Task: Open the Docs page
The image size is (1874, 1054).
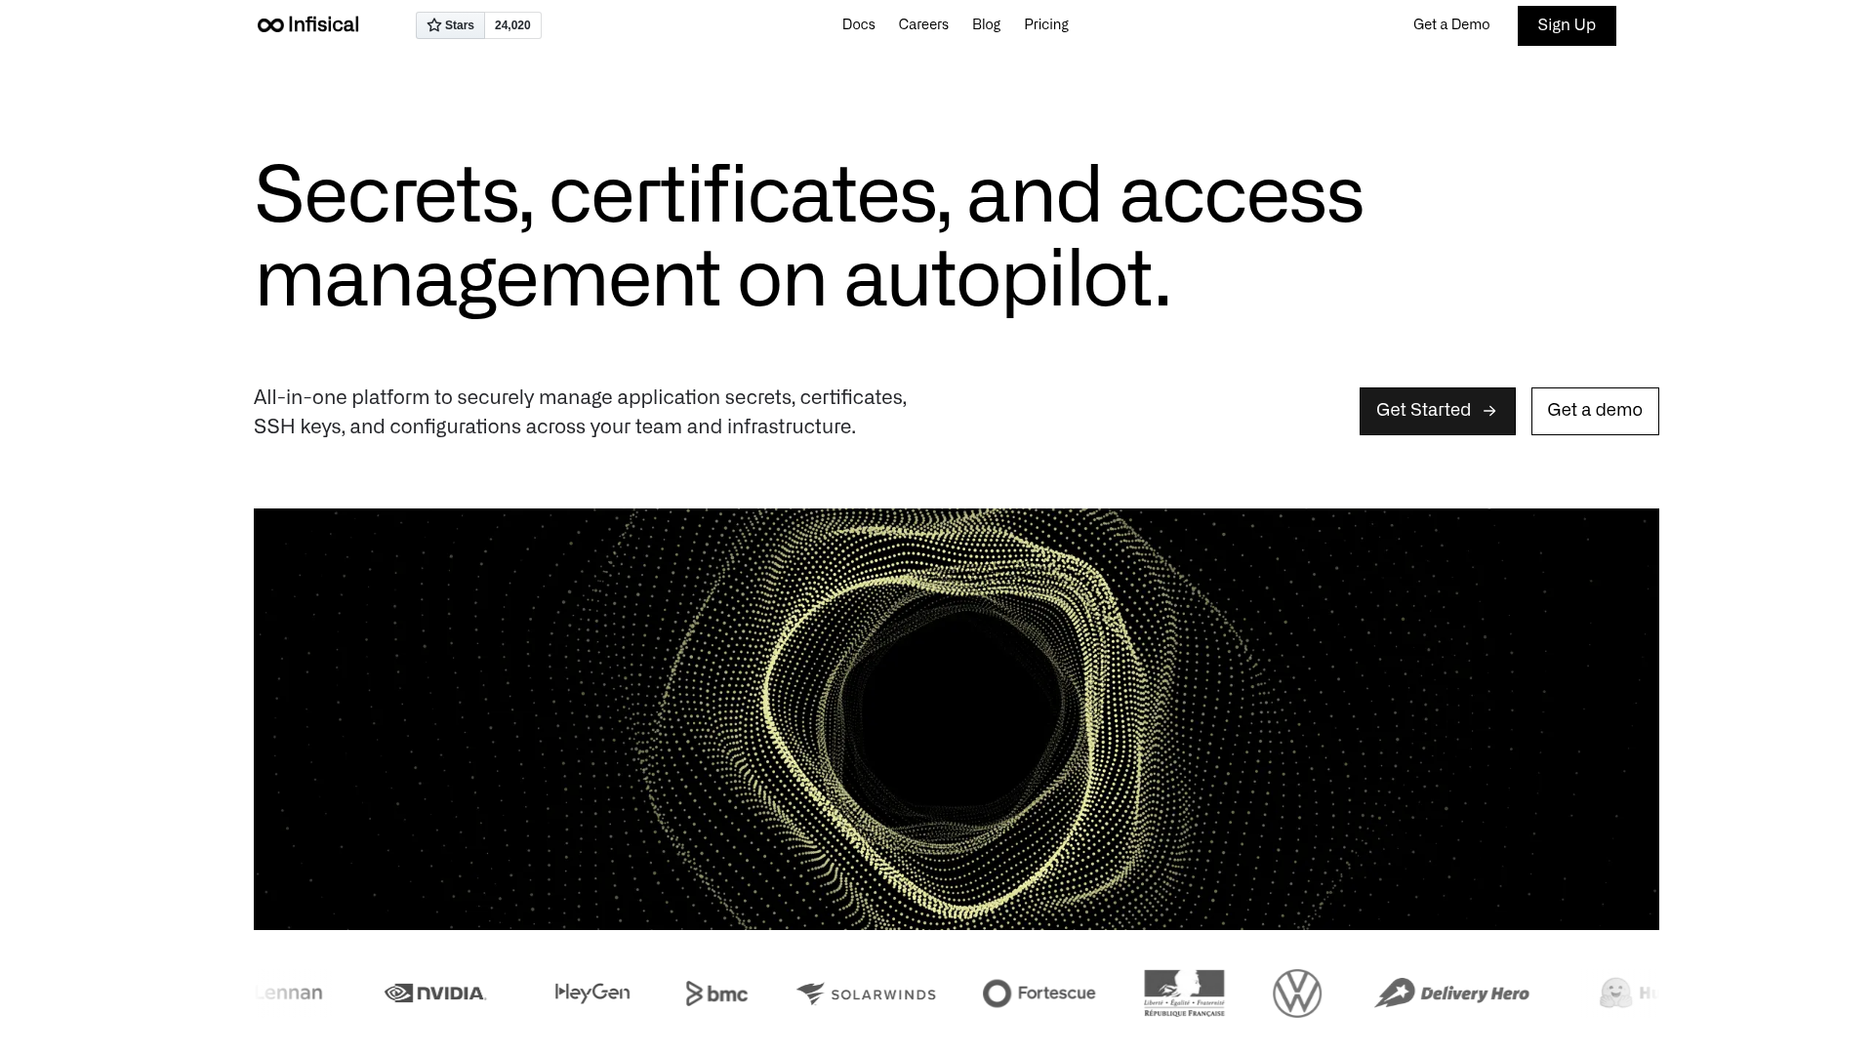Action: point(858,24)
